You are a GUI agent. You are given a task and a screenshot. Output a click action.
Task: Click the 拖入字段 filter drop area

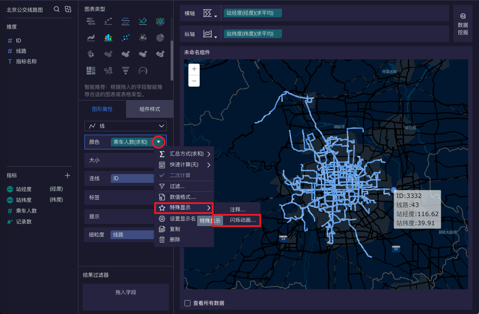126,297
